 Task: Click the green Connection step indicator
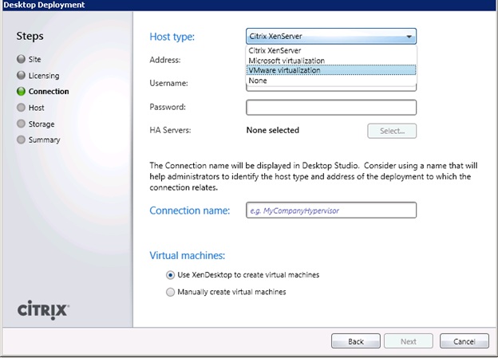coord(21,92)
